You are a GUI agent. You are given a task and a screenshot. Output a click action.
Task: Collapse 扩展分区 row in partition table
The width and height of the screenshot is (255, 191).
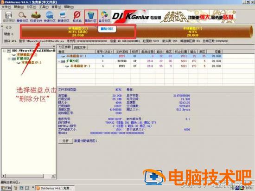pos(59,61)
